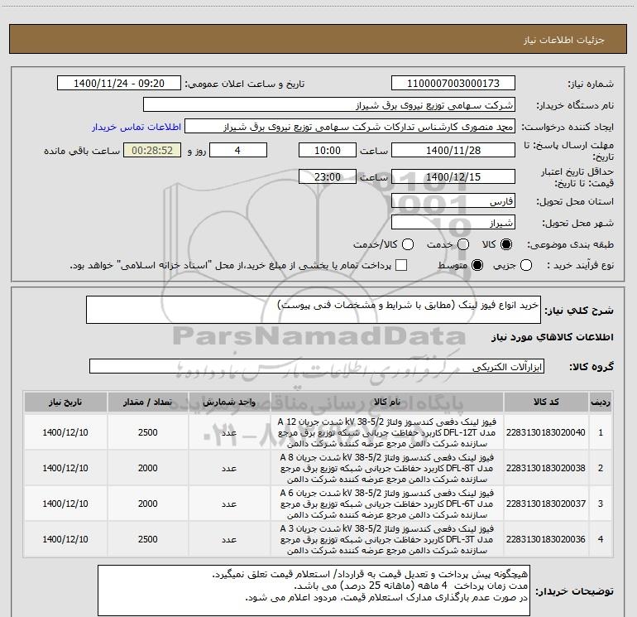Click the request creator field مجد منصوری

pos(350,127)
